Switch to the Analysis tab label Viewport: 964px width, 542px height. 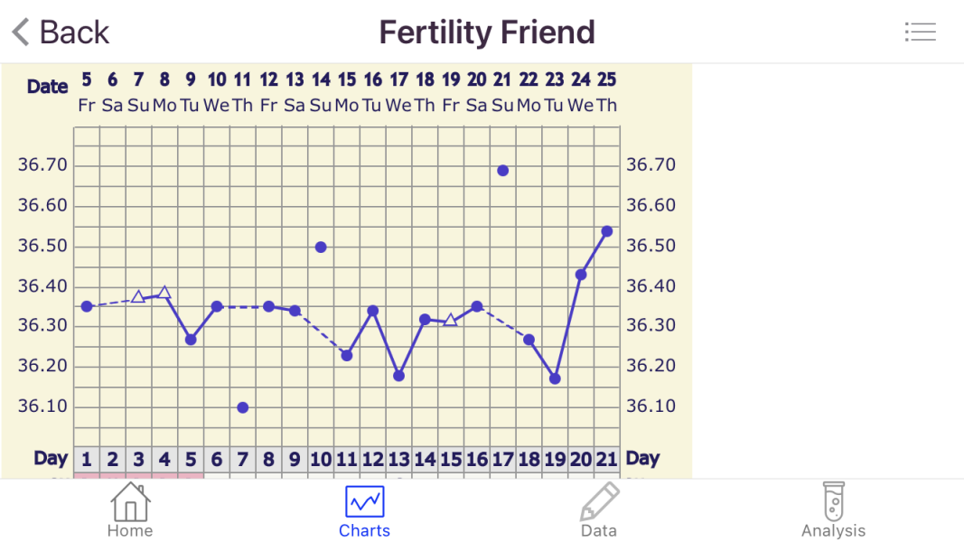(833, 531)
